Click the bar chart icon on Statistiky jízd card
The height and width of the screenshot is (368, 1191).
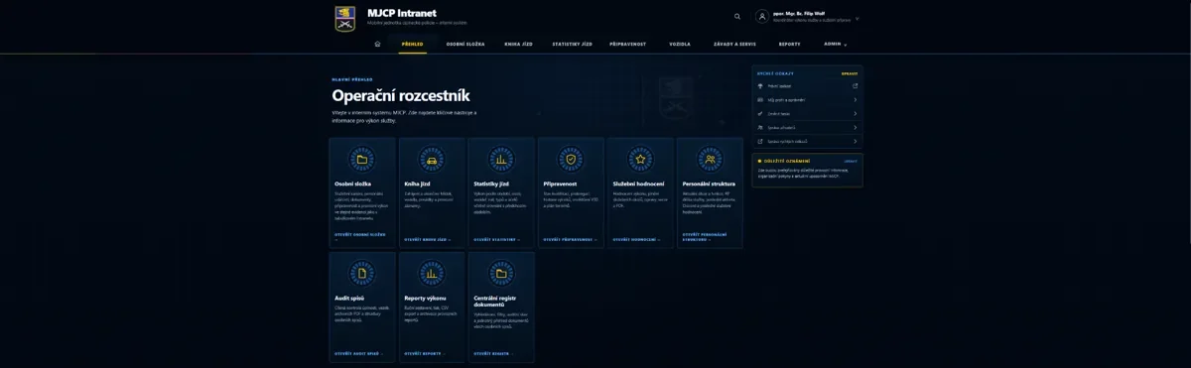pos(501,159)
